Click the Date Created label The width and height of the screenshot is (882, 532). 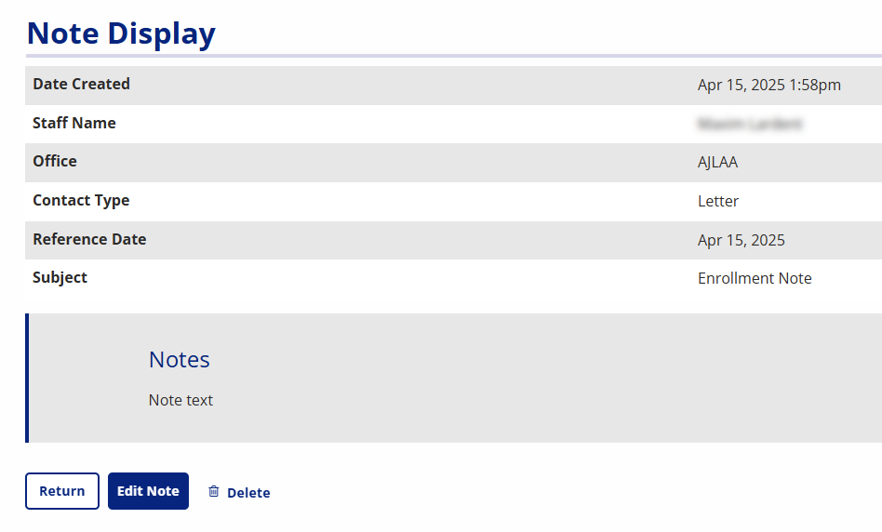pyautogui.click(x=82, y=84)
